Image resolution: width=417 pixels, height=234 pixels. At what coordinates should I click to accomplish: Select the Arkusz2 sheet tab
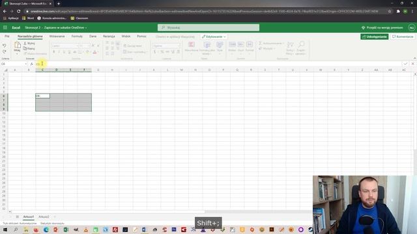pos(44,216)
